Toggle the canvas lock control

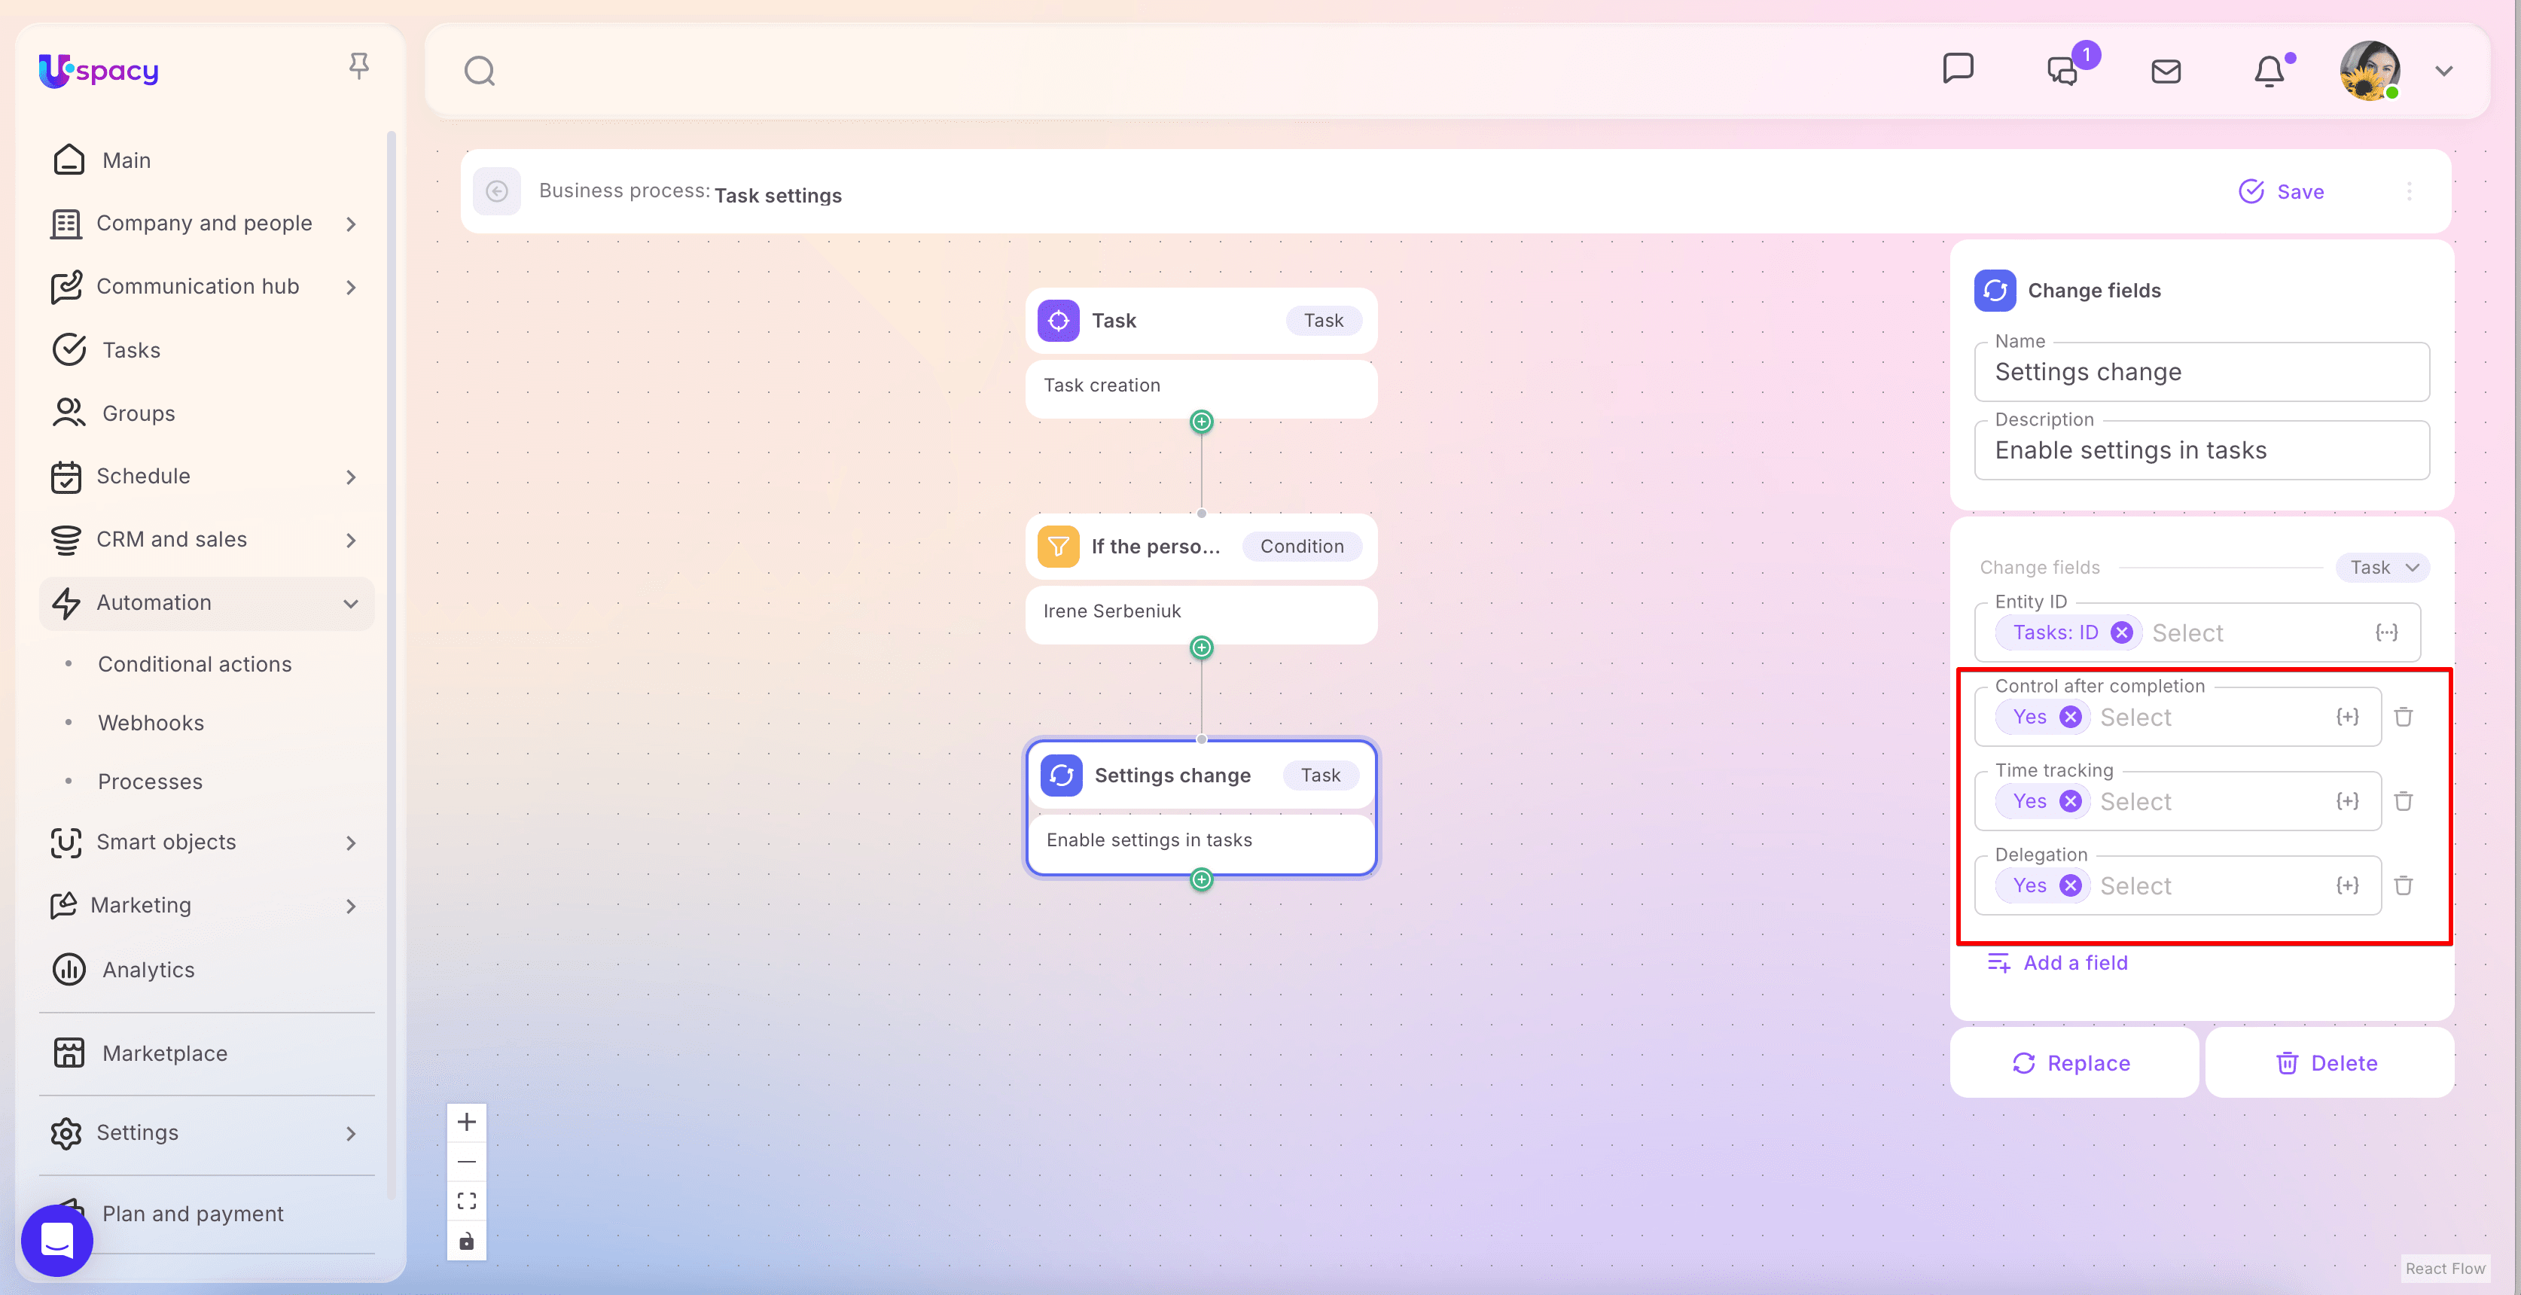point(467,1241)
